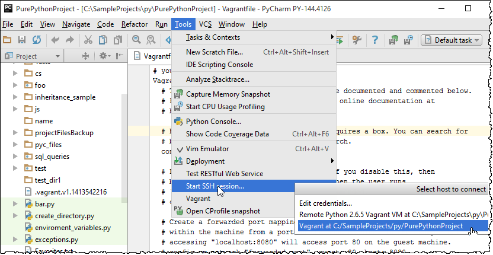Expand the test folder arrow
Viewport: 493px width, 255px height.
point(15,168)
